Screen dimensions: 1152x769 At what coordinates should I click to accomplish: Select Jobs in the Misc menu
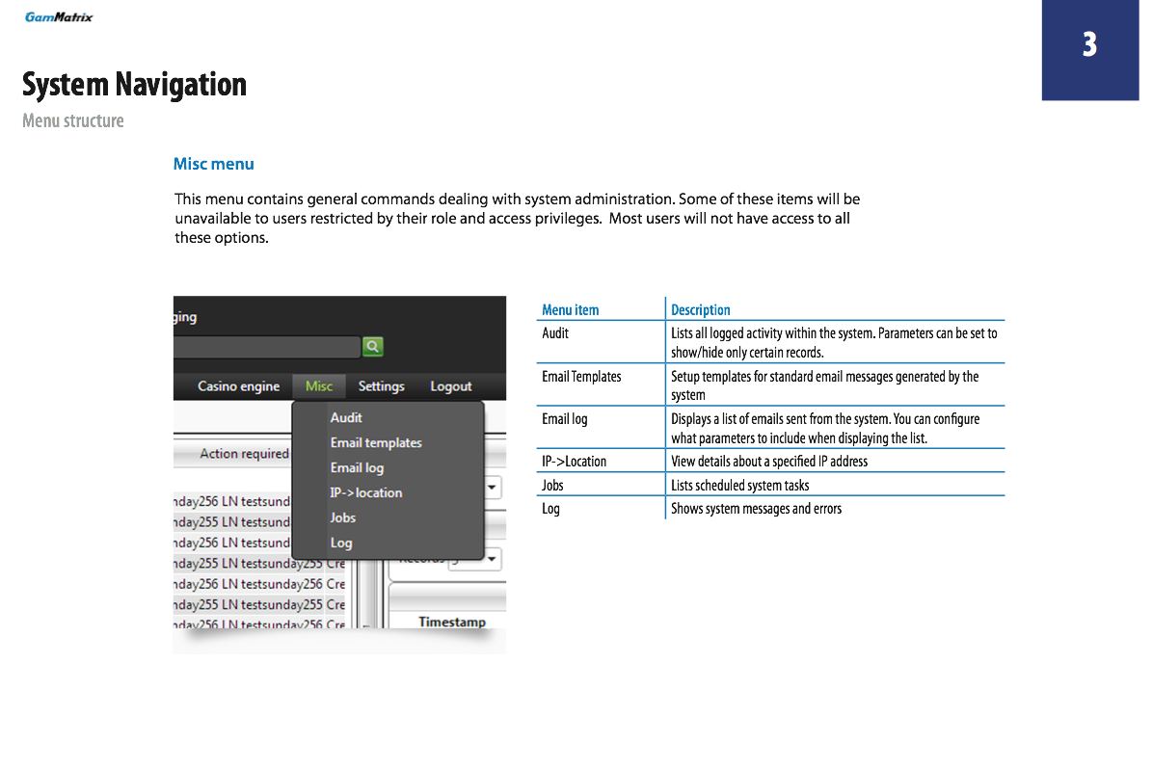pos(342,517)
